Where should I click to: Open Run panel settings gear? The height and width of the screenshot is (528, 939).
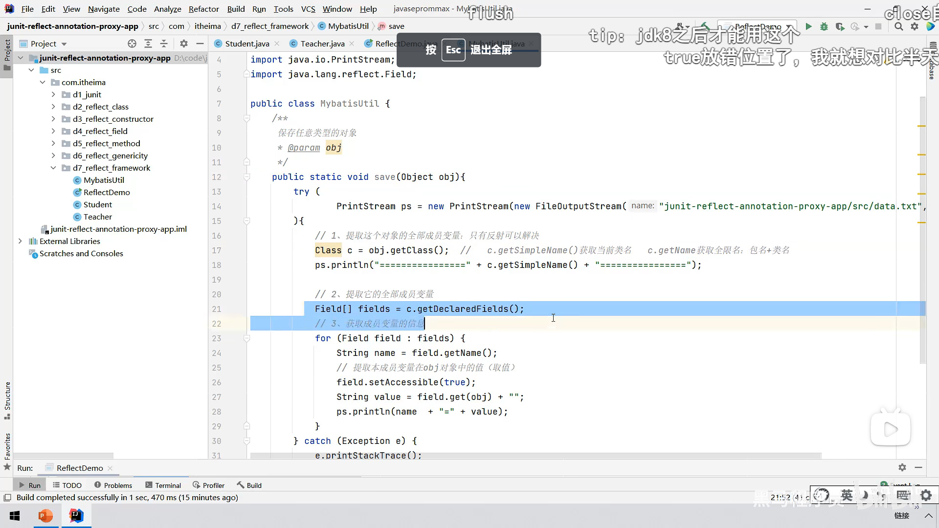point(902,467)
